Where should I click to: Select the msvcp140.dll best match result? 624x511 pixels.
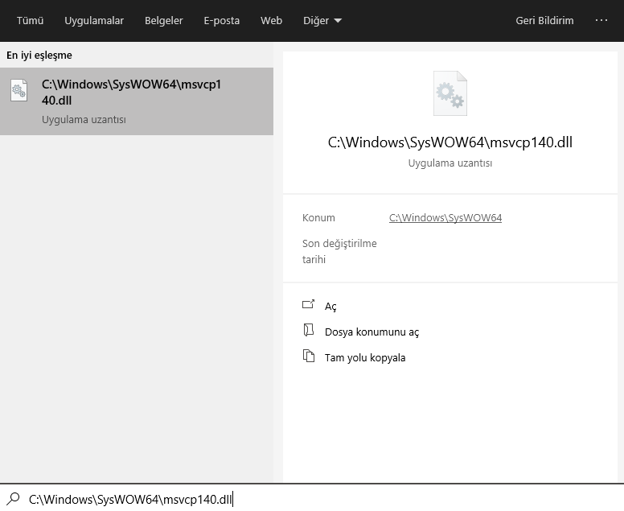pos(137,101)
